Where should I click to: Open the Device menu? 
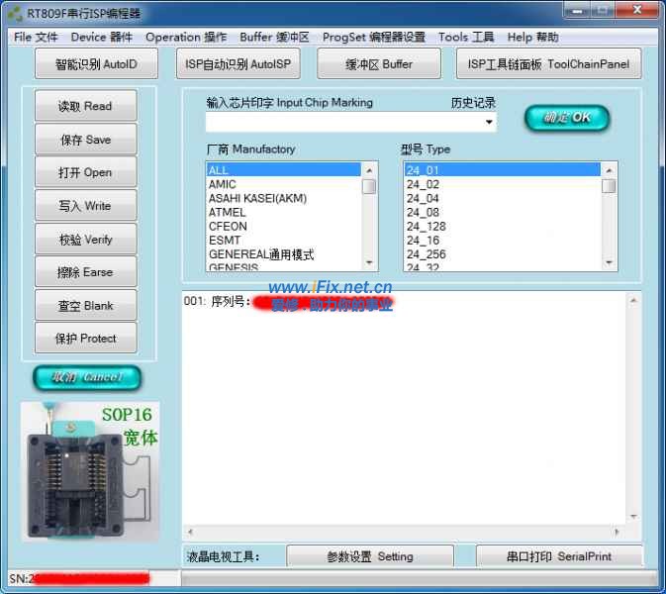point(101,38)
